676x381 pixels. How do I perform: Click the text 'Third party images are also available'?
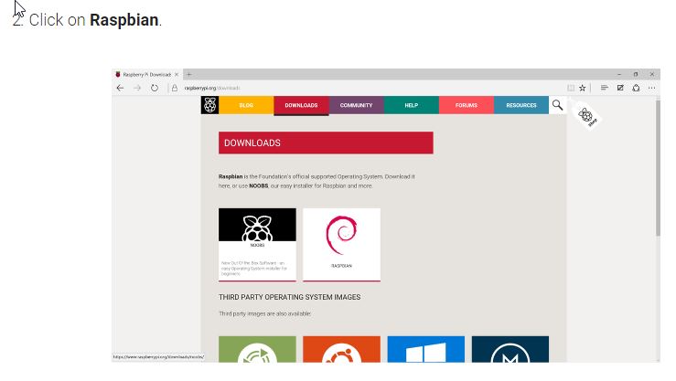click(264, 313)
